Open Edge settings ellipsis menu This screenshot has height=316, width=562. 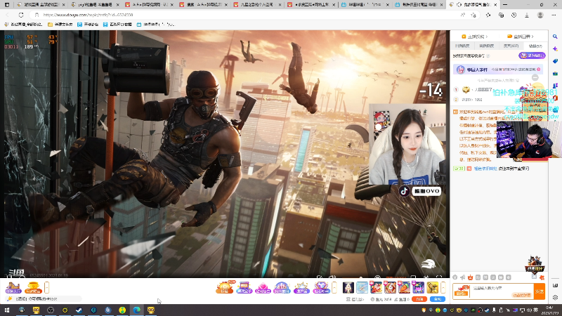point(554,15)
